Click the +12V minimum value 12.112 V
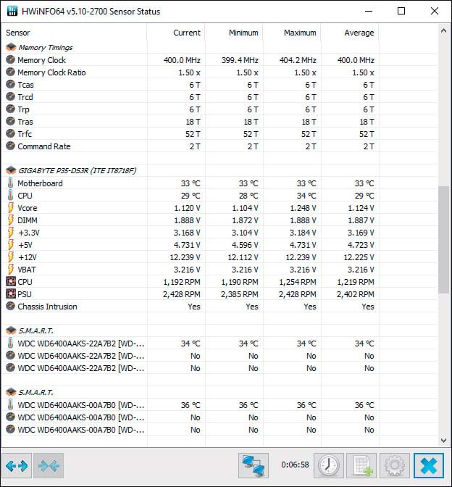This screenshot has width=452, height=487. (243, 257)
